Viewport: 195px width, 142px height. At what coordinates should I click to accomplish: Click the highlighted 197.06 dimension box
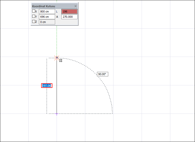pyautogui.click(x=47, y=86)
